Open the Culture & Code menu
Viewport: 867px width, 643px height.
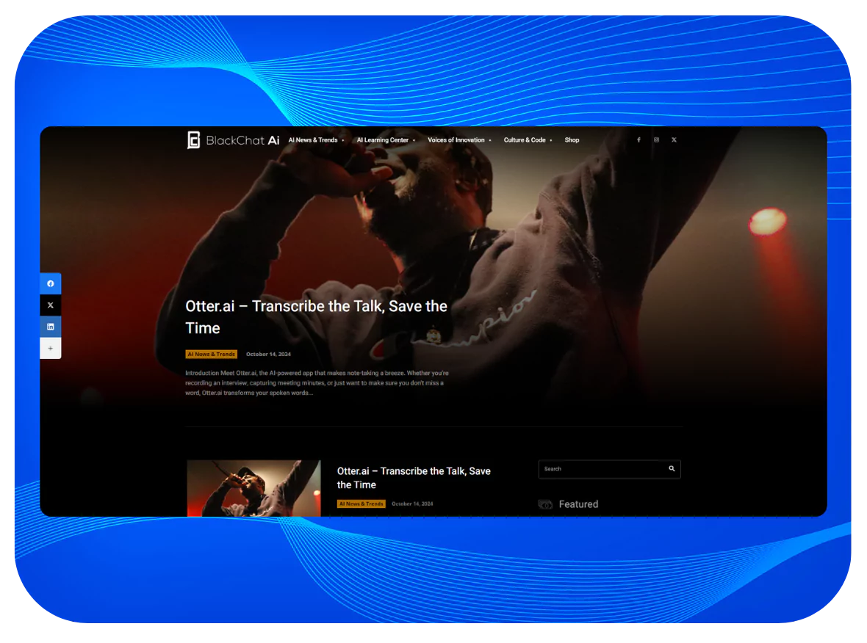(x=528, y=140)
